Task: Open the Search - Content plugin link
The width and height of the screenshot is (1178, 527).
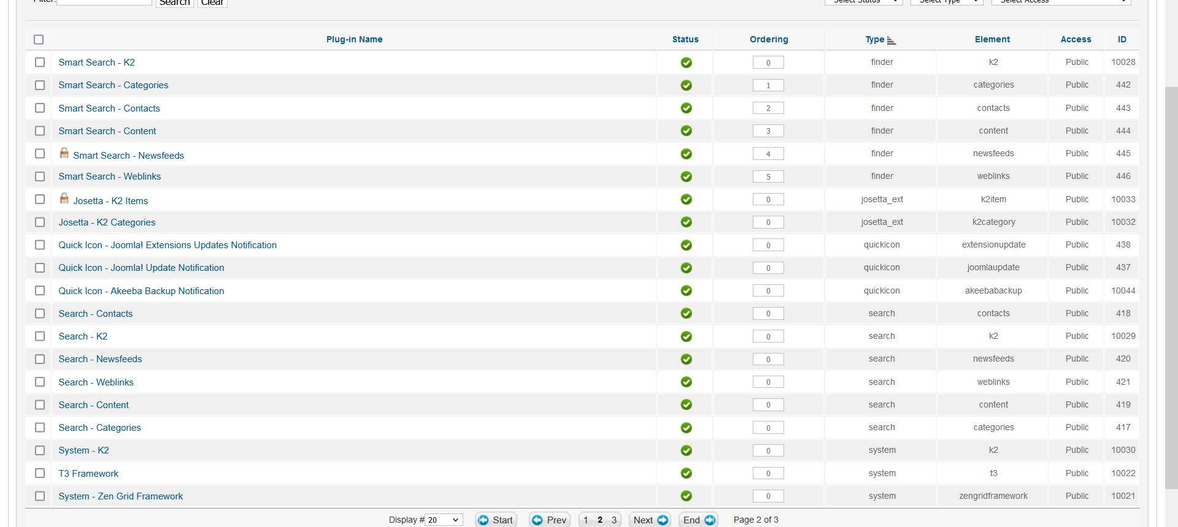Action: click(94, 405)
